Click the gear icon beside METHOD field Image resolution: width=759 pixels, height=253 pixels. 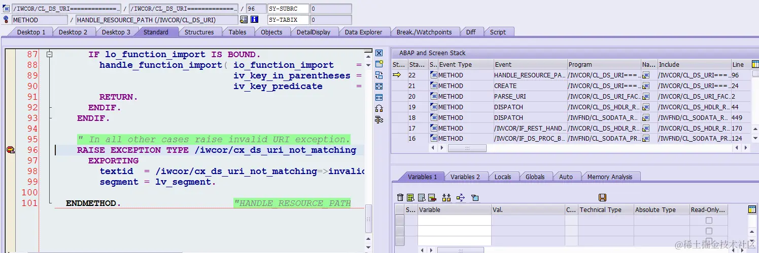(6, 19)
